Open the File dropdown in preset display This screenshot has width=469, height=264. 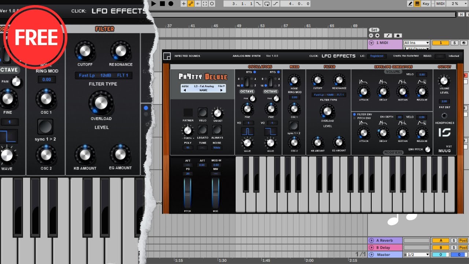tap(221, 86)
